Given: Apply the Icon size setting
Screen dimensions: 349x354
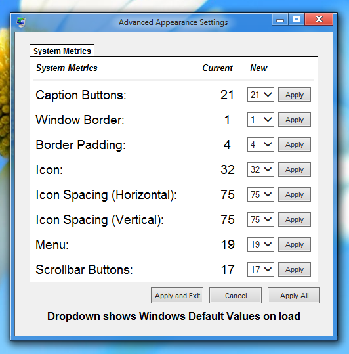Looking at the screenshot, I should coord(295,169).
